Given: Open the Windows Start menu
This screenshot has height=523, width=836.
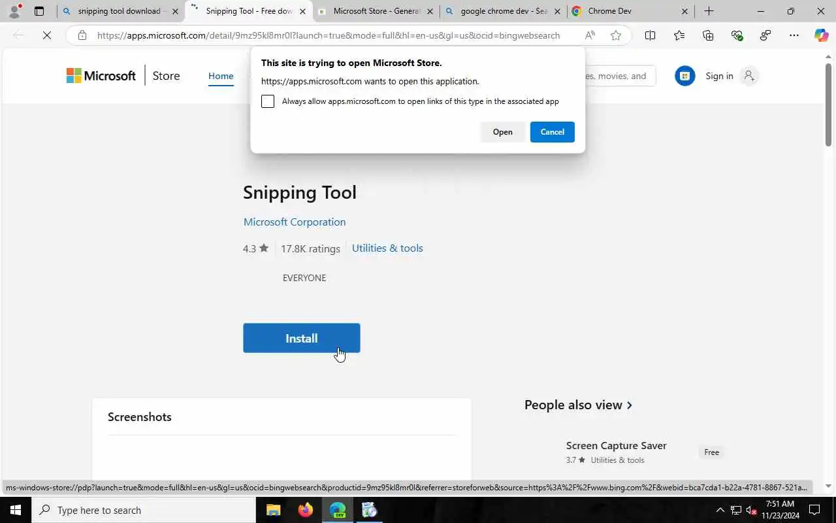Looking at the screenshot, I should tap(16, 510).
